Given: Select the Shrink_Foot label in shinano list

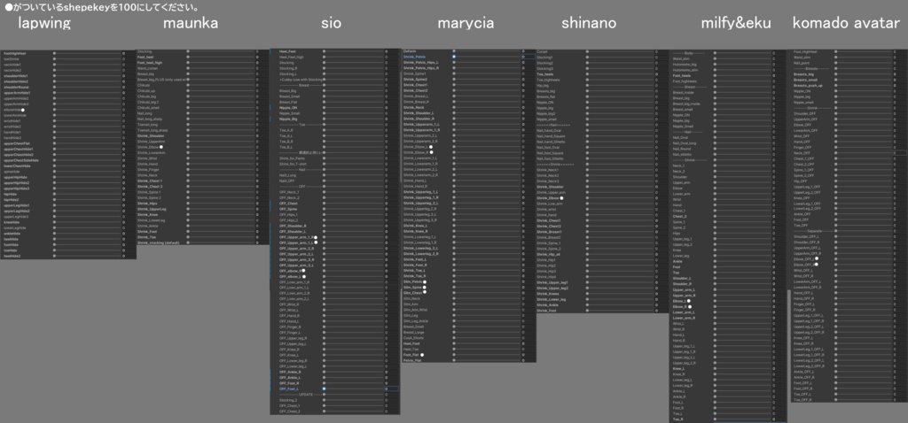Looking at the screenshot, I should pos(545,311).
